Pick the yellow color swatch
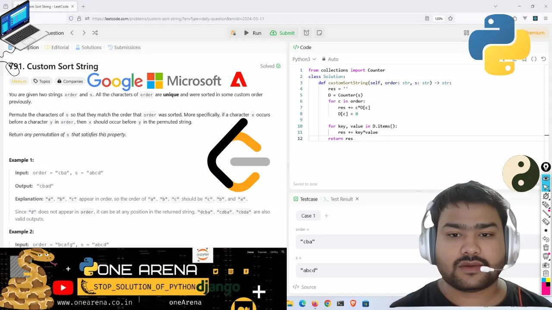The image size is (552, 310). tap(548, 281)
